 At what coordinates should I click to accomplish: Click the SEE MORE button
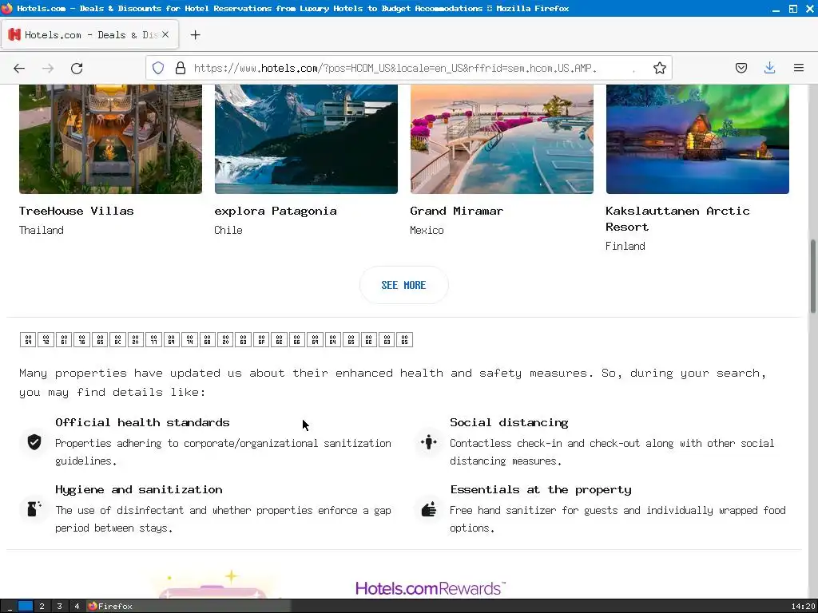403,285
